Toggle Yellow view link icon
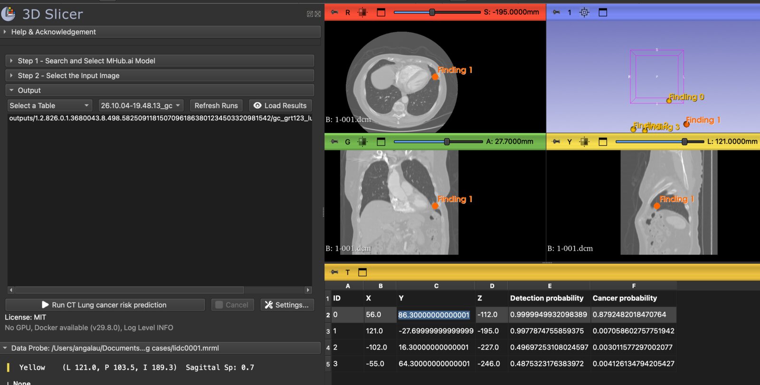Viewport: 760px width, 385px height. click(x=584, y=141)
